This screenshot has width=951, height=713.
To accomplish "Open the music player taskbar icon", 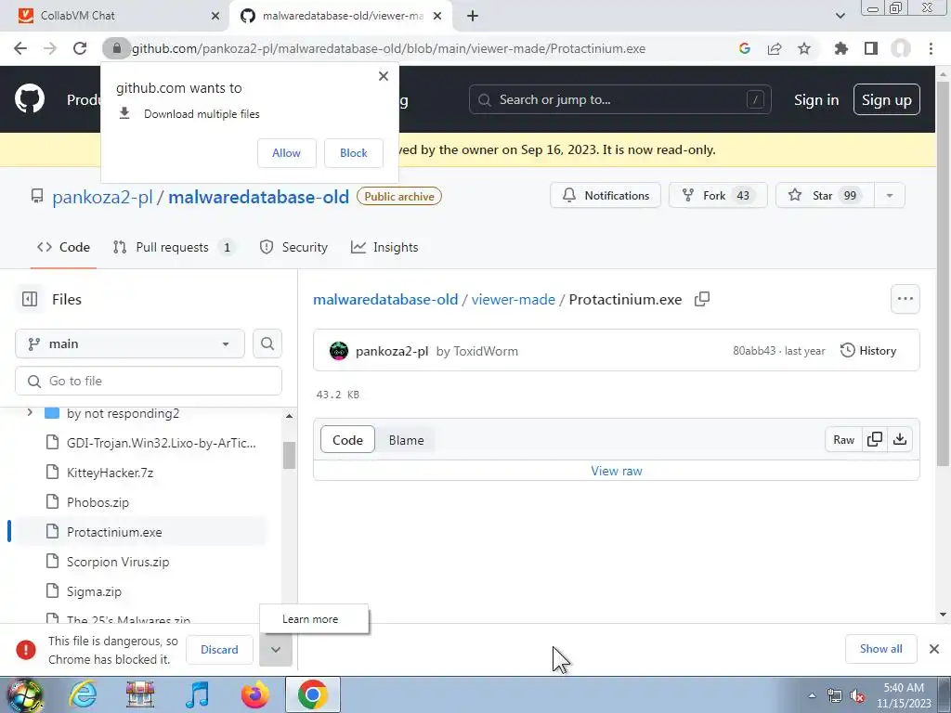I will 198,694.
